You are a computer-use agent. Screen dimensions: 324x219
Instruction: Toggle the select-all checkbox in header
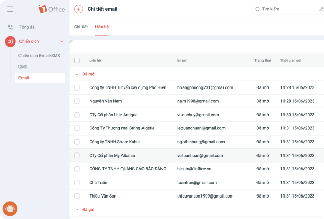tap(77, 60)
